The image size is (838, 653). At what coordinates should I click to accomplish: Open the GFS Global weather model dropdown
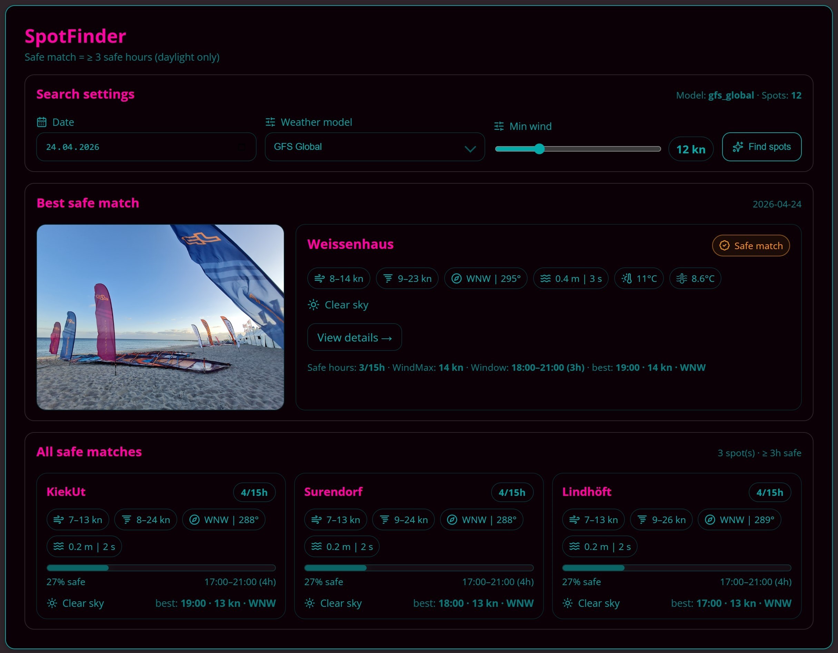click(x=368, y=147)
